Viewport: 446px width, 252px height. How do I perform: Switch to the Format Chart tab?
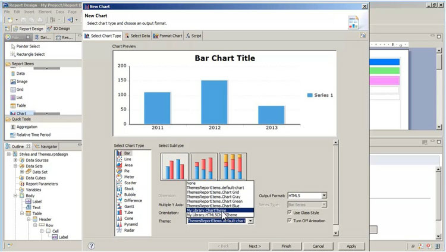(168, 36)
